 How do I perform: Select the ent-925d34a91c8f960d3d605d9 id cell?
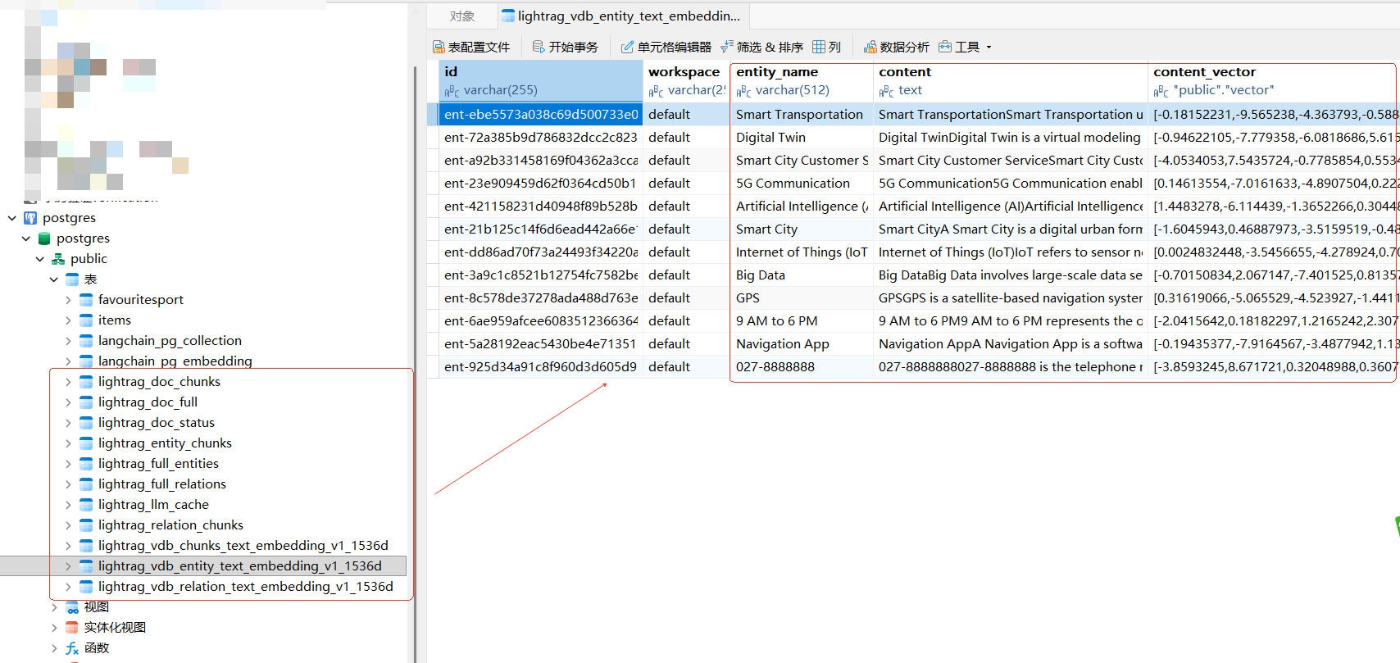[x=541, y=367]
